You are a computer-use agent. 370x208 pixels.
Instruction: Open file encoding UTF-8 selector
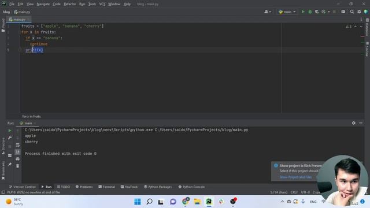(305, 192)
